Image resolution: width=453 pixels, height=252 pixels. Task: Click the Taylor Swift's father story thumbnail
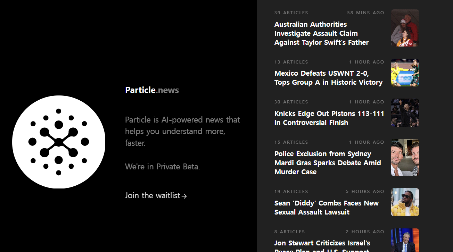(405, 28)
